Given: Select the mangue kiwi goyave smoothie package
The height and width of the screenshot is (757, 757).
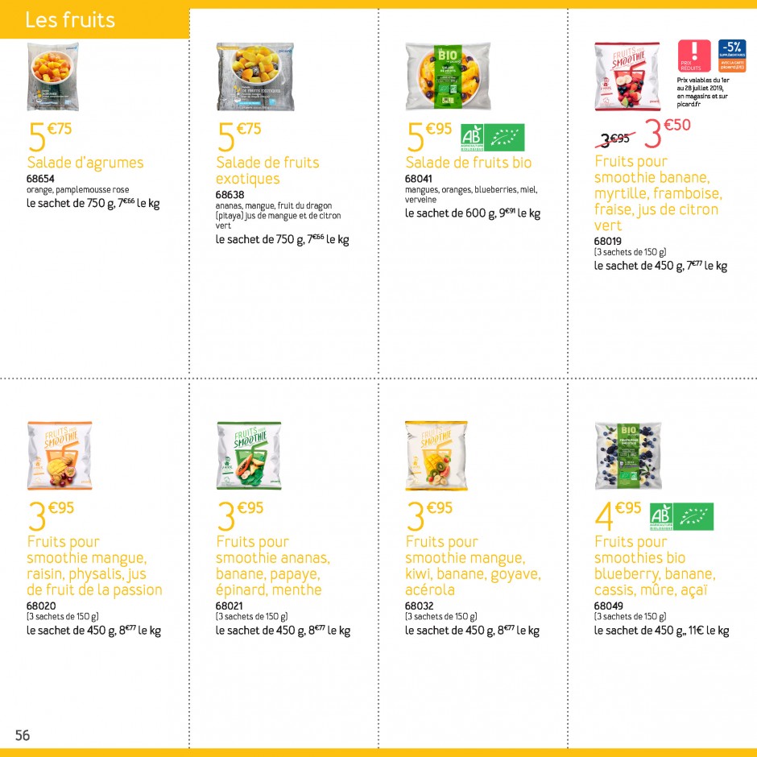Looking at the screenshot, I should (x=436, y=456).
